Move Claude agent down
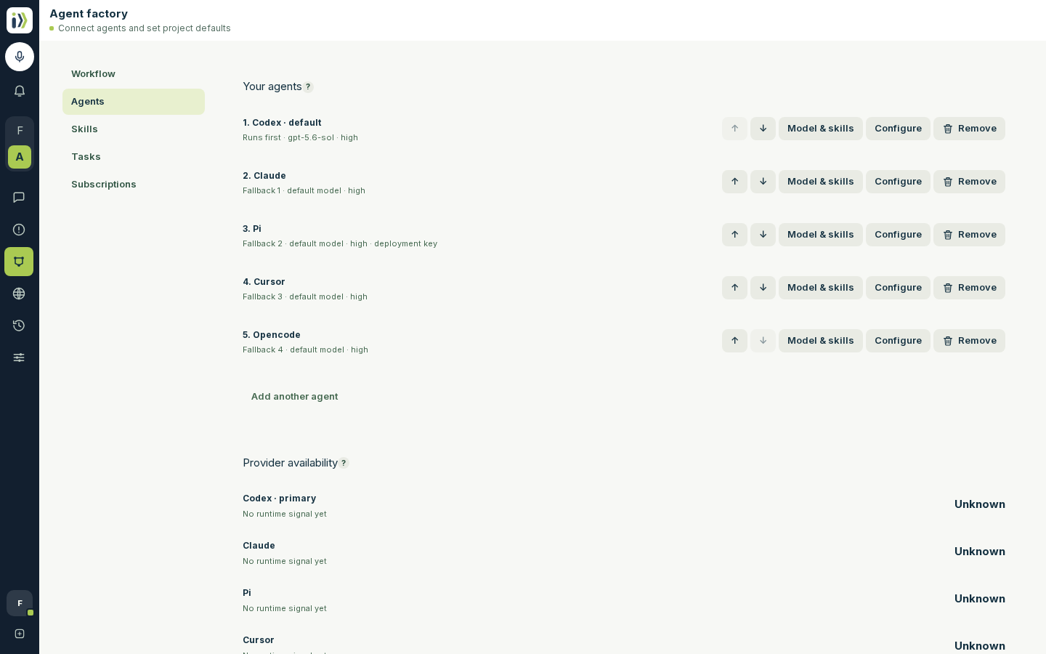The image size is (1046, 654). [763, 182]
